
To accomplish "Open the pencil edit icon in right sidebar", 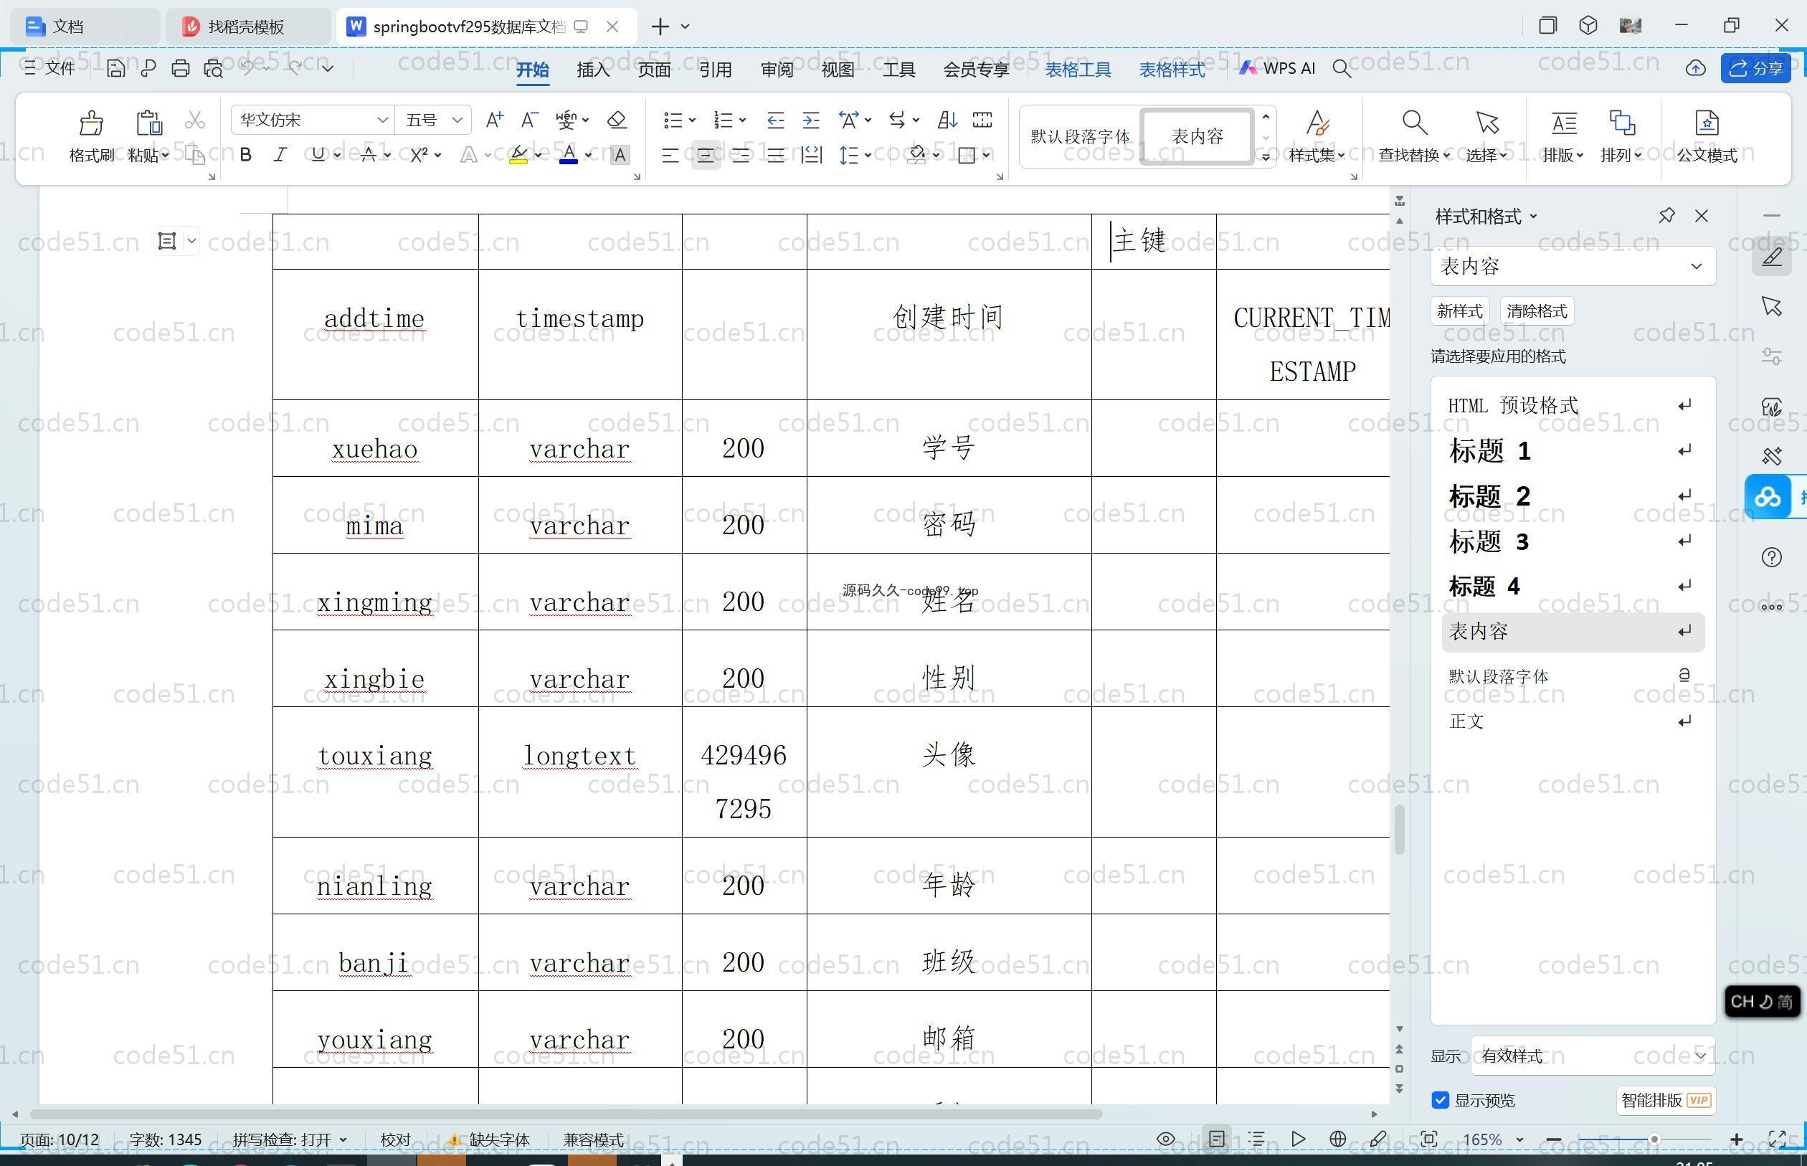I will [1771, 257].
